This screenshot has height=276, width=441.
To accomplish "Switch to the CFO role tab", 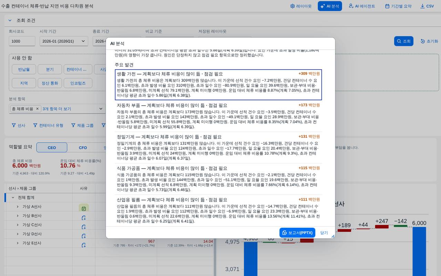I will tap(83, 148).
